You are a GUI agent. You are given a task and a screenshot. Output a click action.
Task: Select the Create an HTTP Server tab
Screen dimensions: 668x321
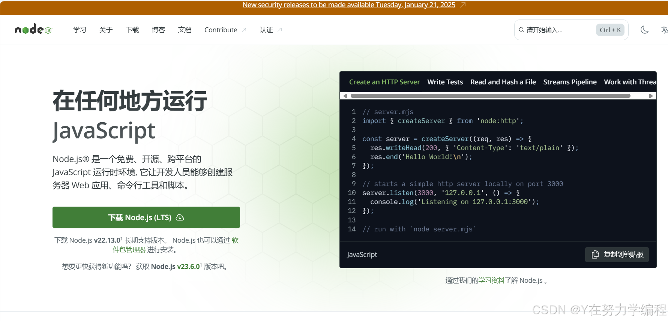point(384,82)
